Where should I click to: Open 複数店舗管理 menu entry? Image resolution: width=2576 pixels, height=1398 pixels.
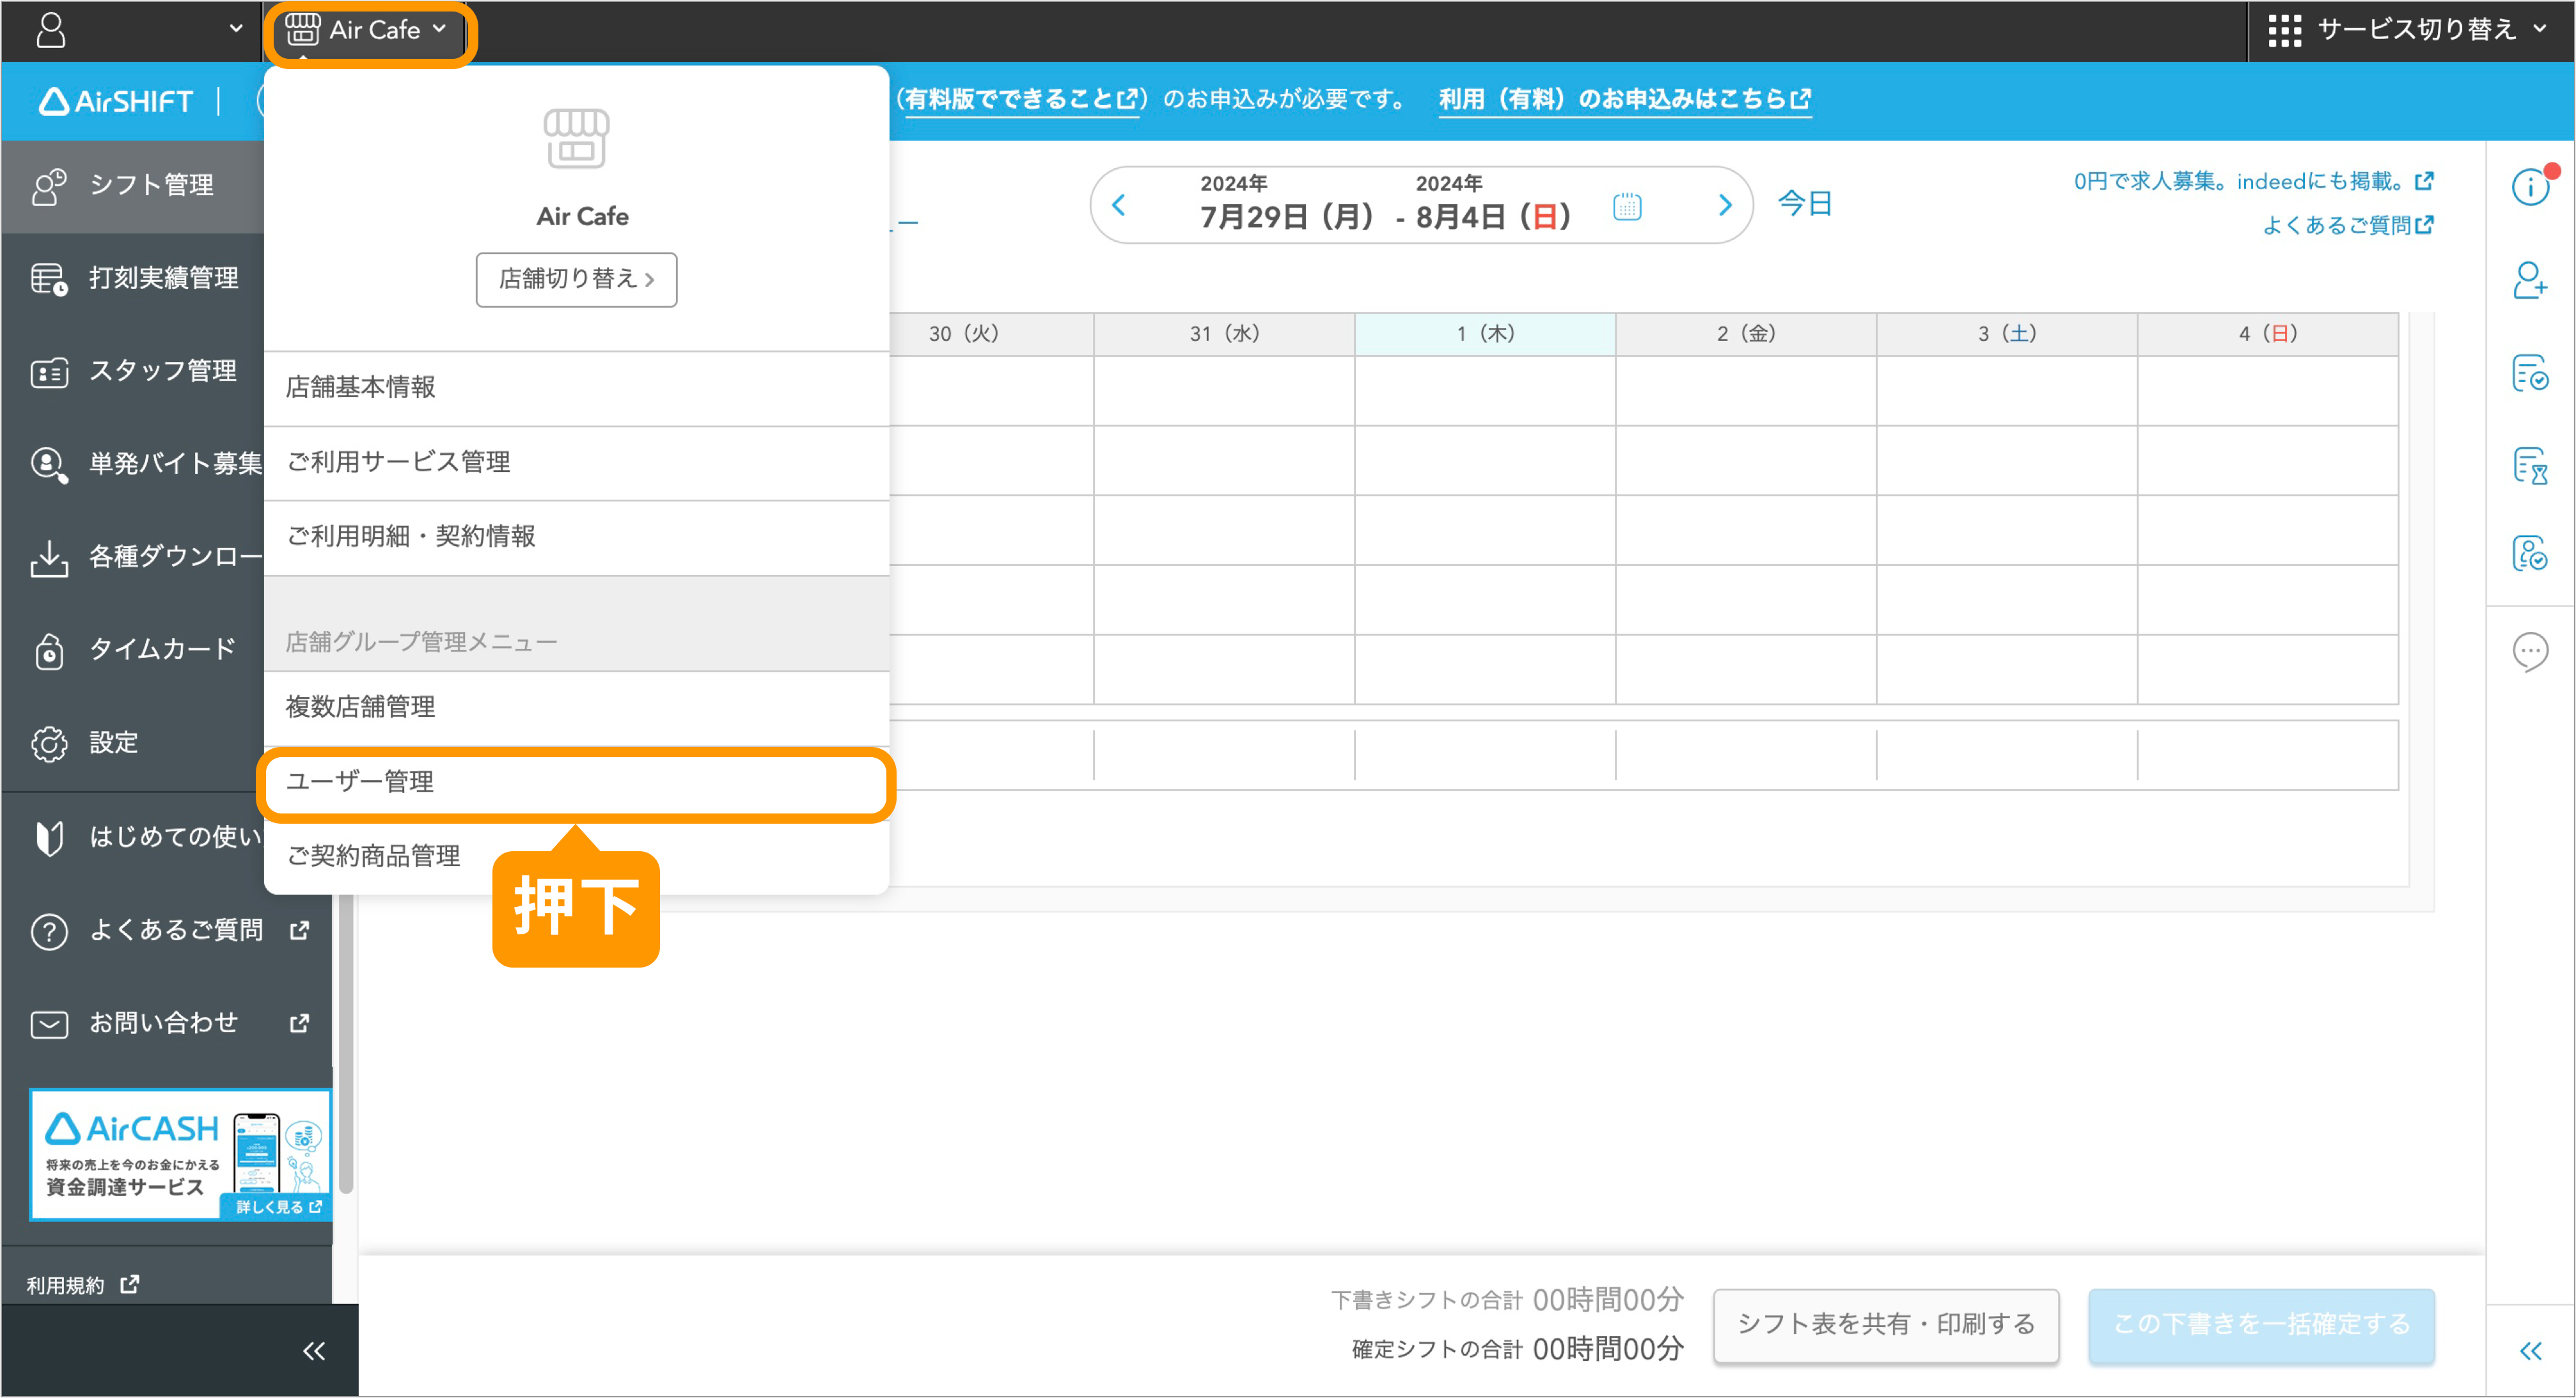pyautogui.click(x=576, y=708)
